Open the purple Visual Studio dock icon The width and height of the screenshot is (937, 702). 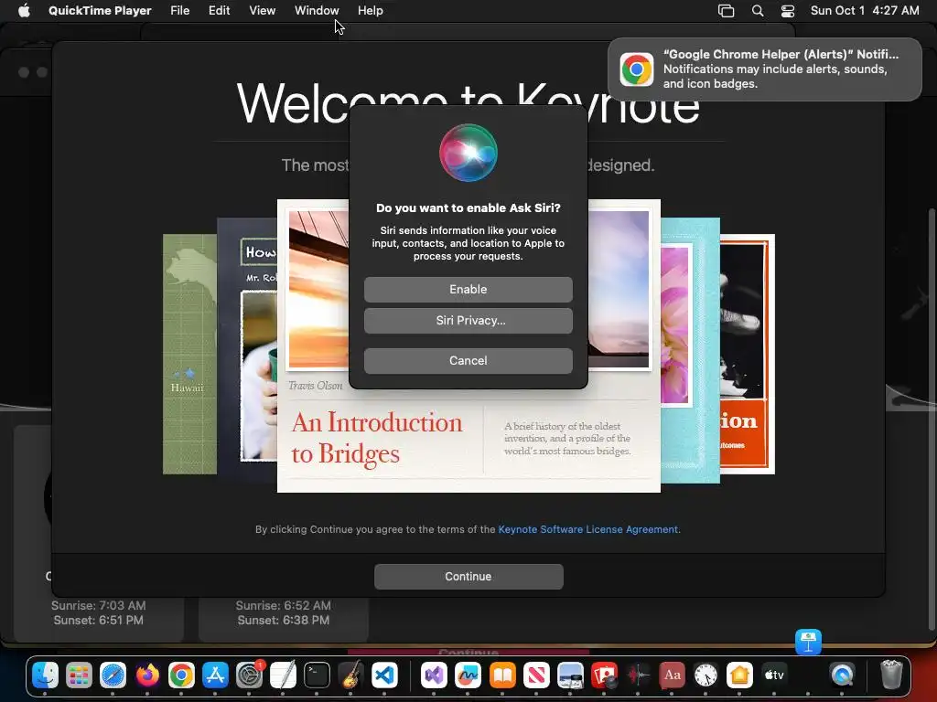pos(434,675)
